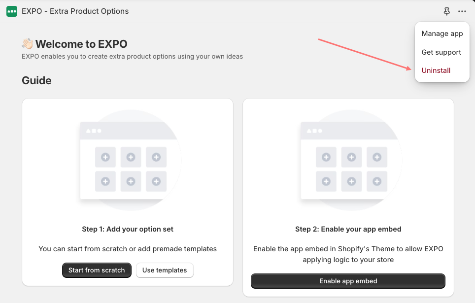Click the top-left plus tile in Step 2 illustration

tap(326, 157)
